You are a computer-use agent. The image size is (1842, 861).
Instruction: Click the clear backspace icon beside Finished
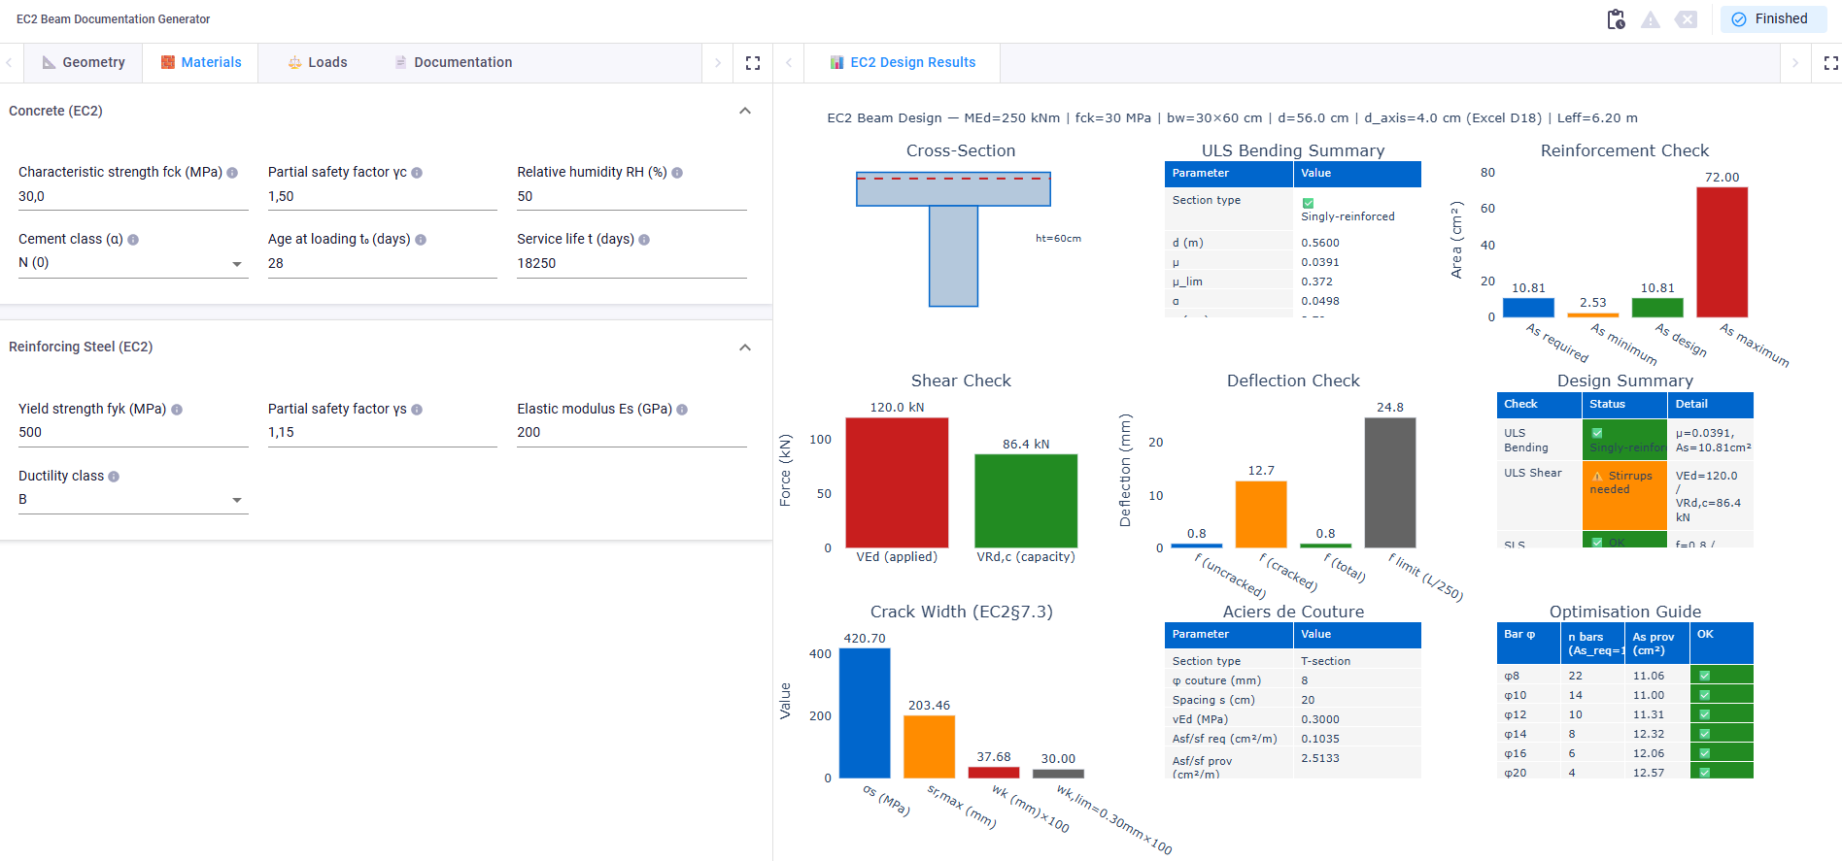(x=1687, y=19)
